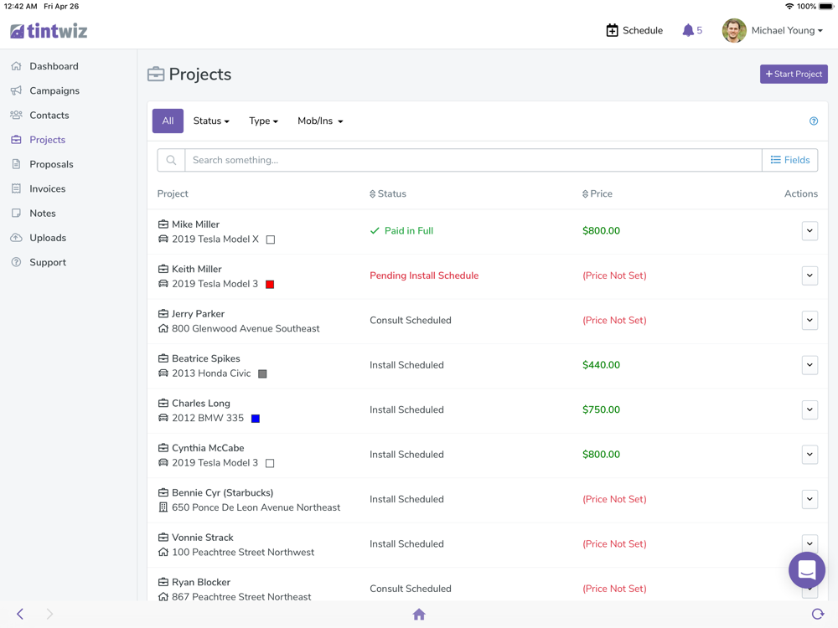838x628 pixels.
Task: Open the chat support bubble
Action: click(806, 569)
